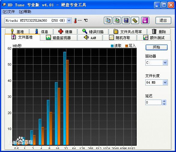Click the purple download arrow icon
The width and height of the screenshot is (176, 152).
coord(145,20)
